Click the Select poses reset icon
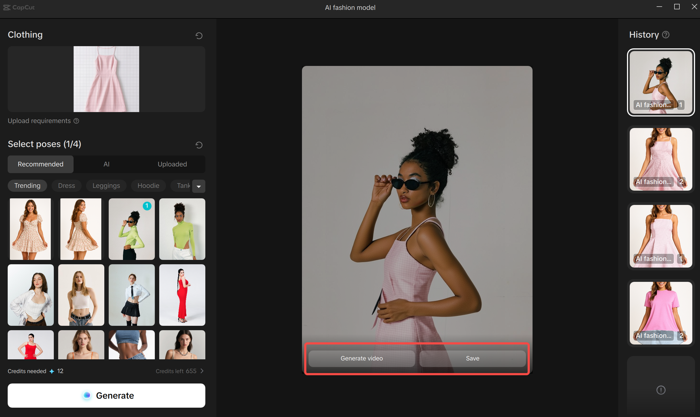 coord(199,145)
